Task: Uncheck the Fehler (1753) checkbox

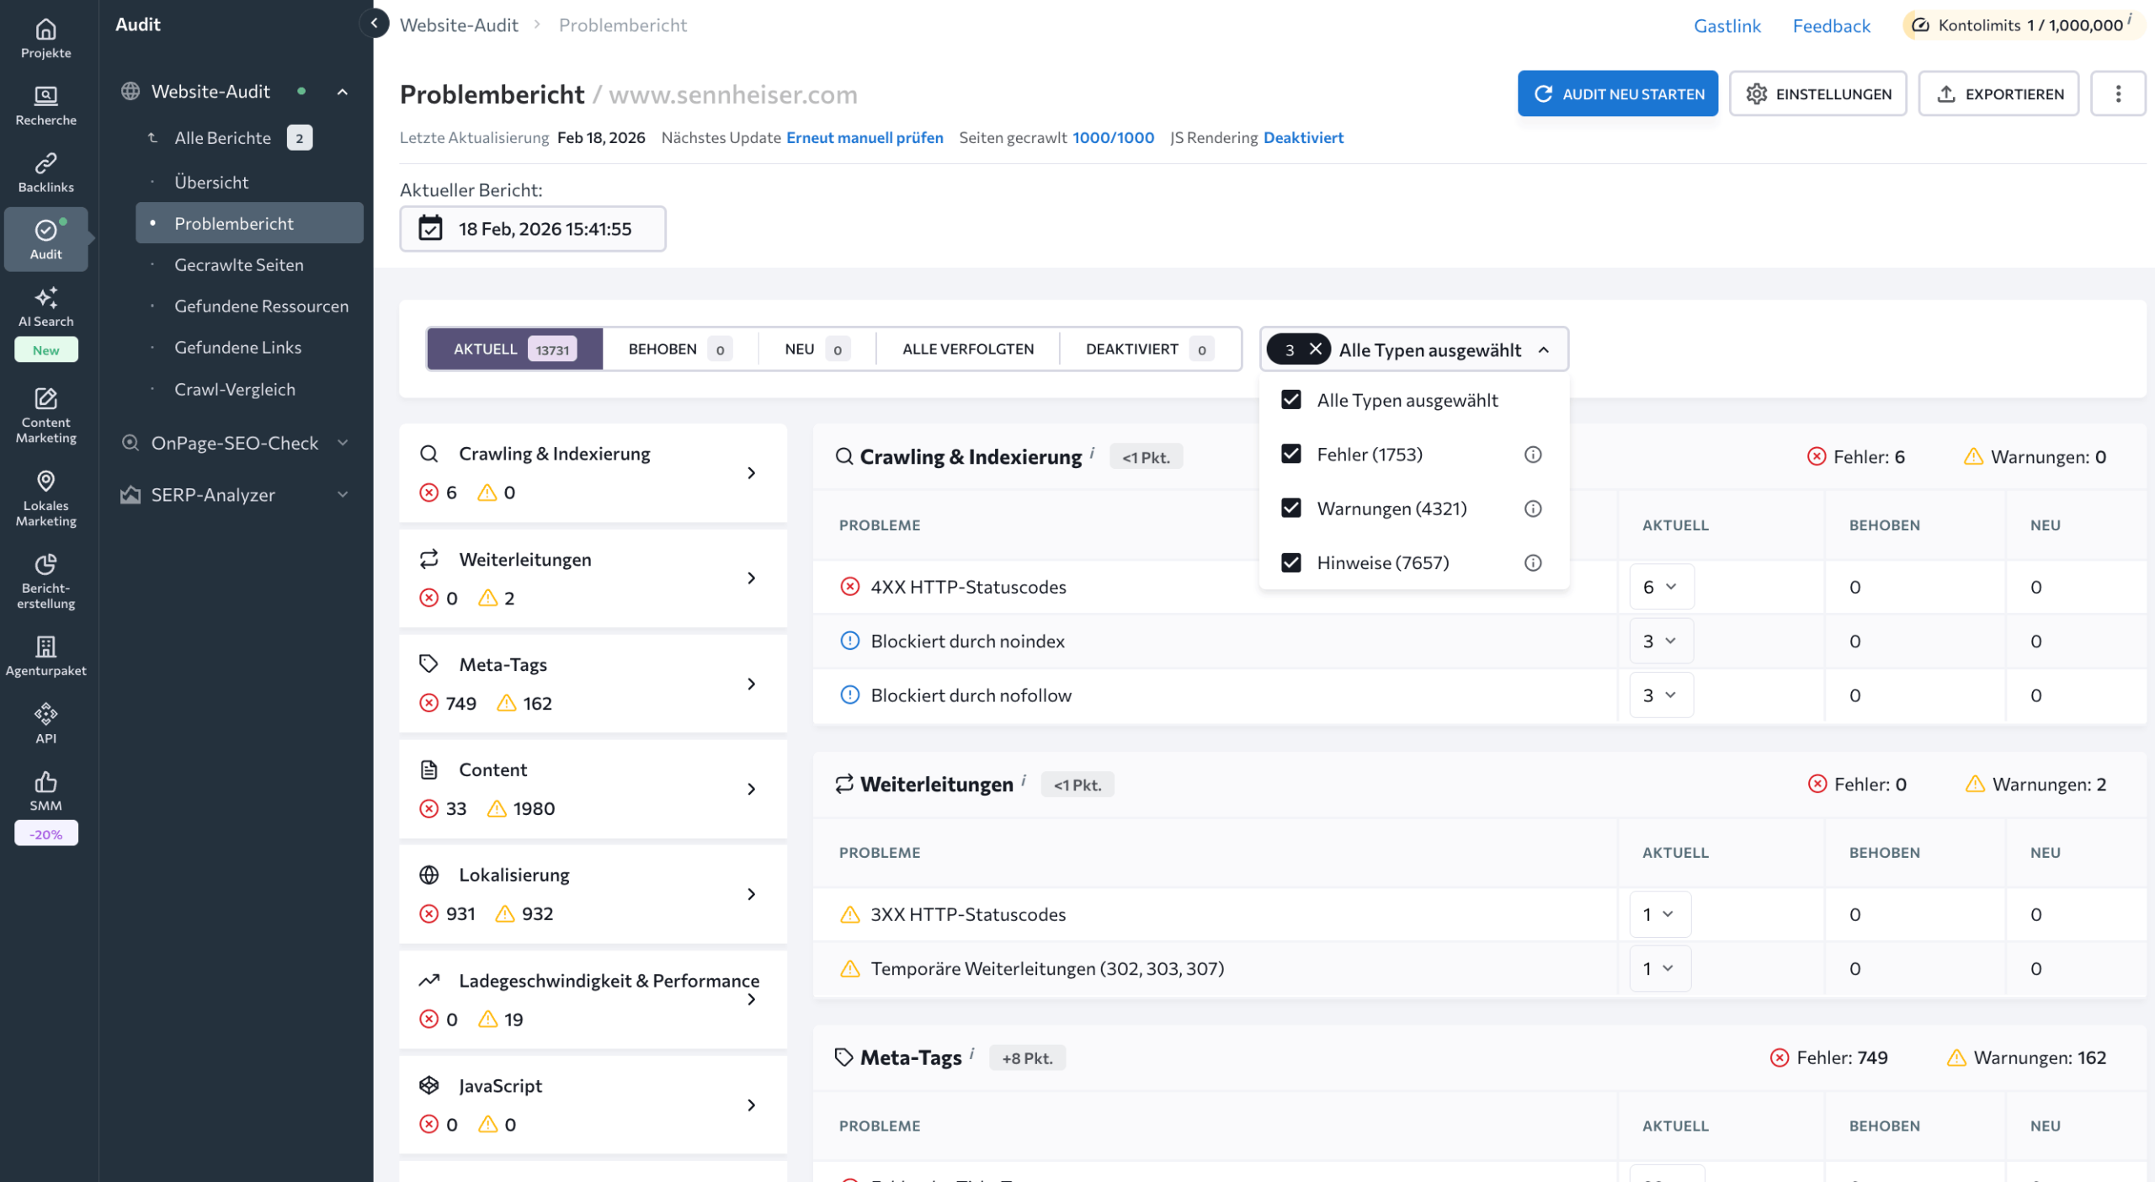Action: (1290, 455)
